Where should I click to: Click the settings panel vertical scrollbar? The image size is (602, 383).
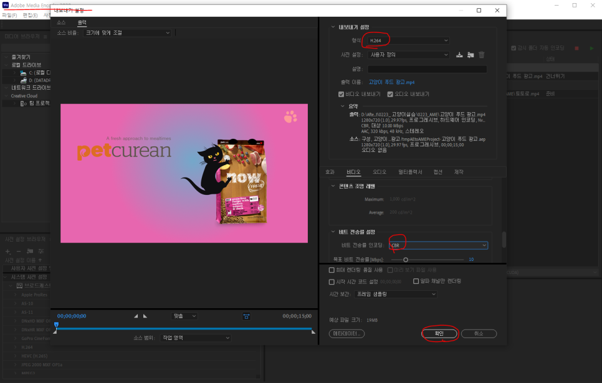pyautogui.click(x=504, y=240)
